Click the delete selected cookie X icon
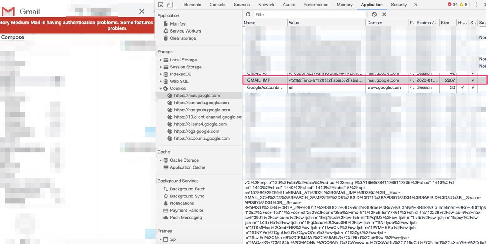Viewport: 495px width, 244px height. pyautogui.click(x=384, y=14)
